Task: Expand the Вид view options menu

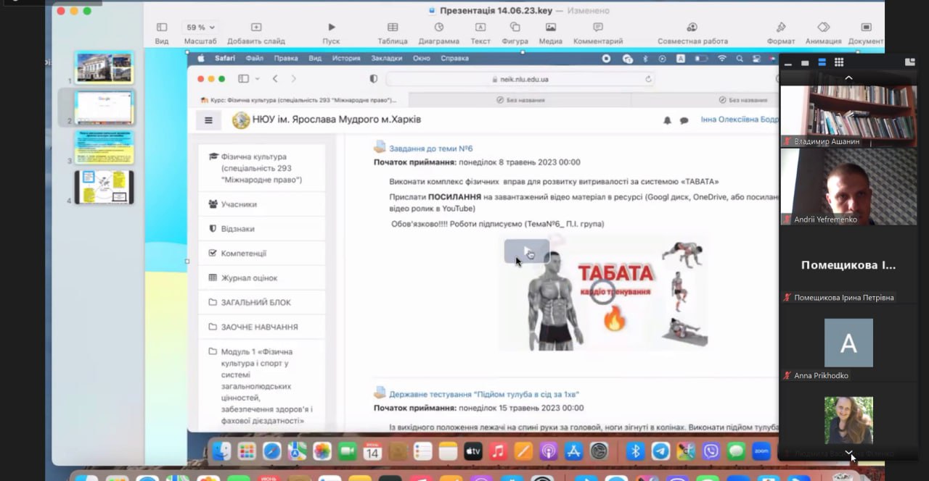Action: (162, 28)
